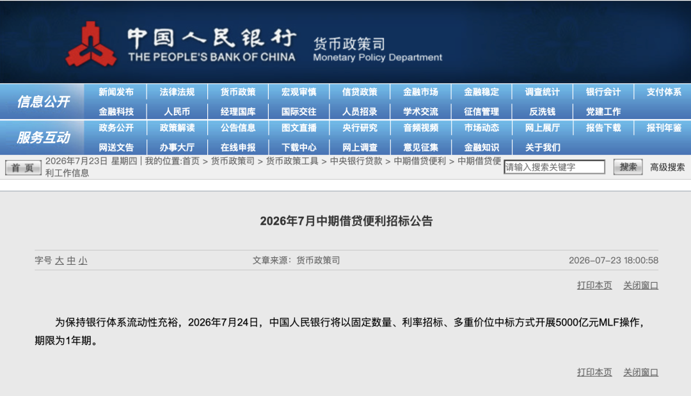The image size is (691, 396).
Task: Open 网上展厅 under 服务互动
Action: point(542,128)
